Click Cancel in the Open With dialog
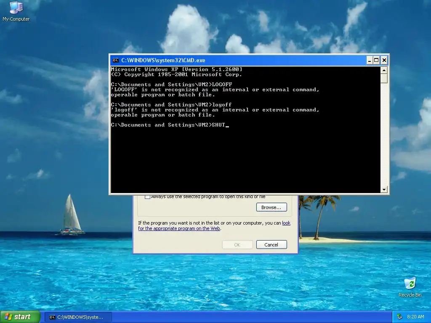Image resolution: width=431 pixels, height=323 pixels. coord(271,244)
